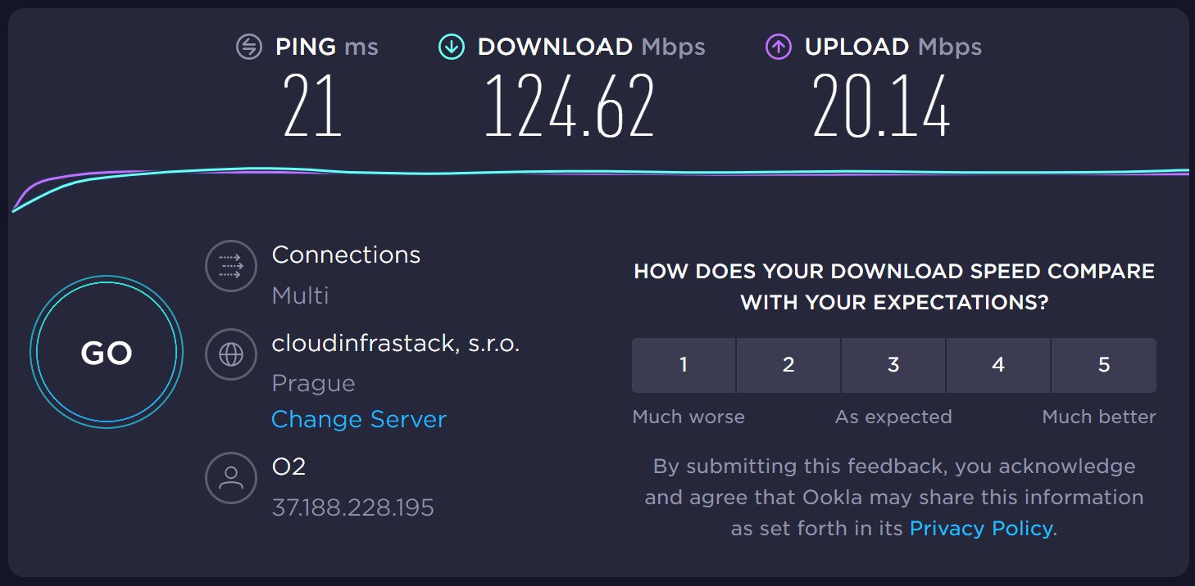Image resolution: width=1195 pixels, height=586 pixels.
Task: Click the 124.62 download result value
Action: [570, 106]
